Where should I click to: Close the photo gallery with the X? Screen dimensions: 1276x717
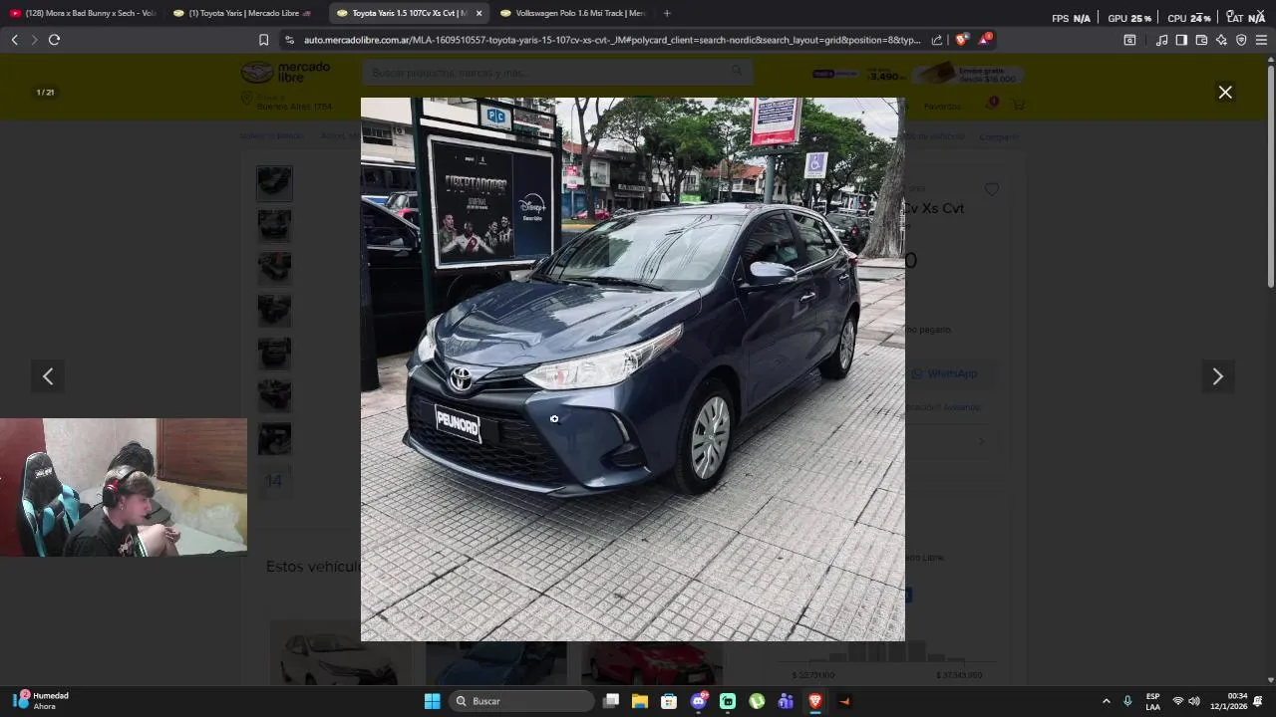pos(1225,93)
